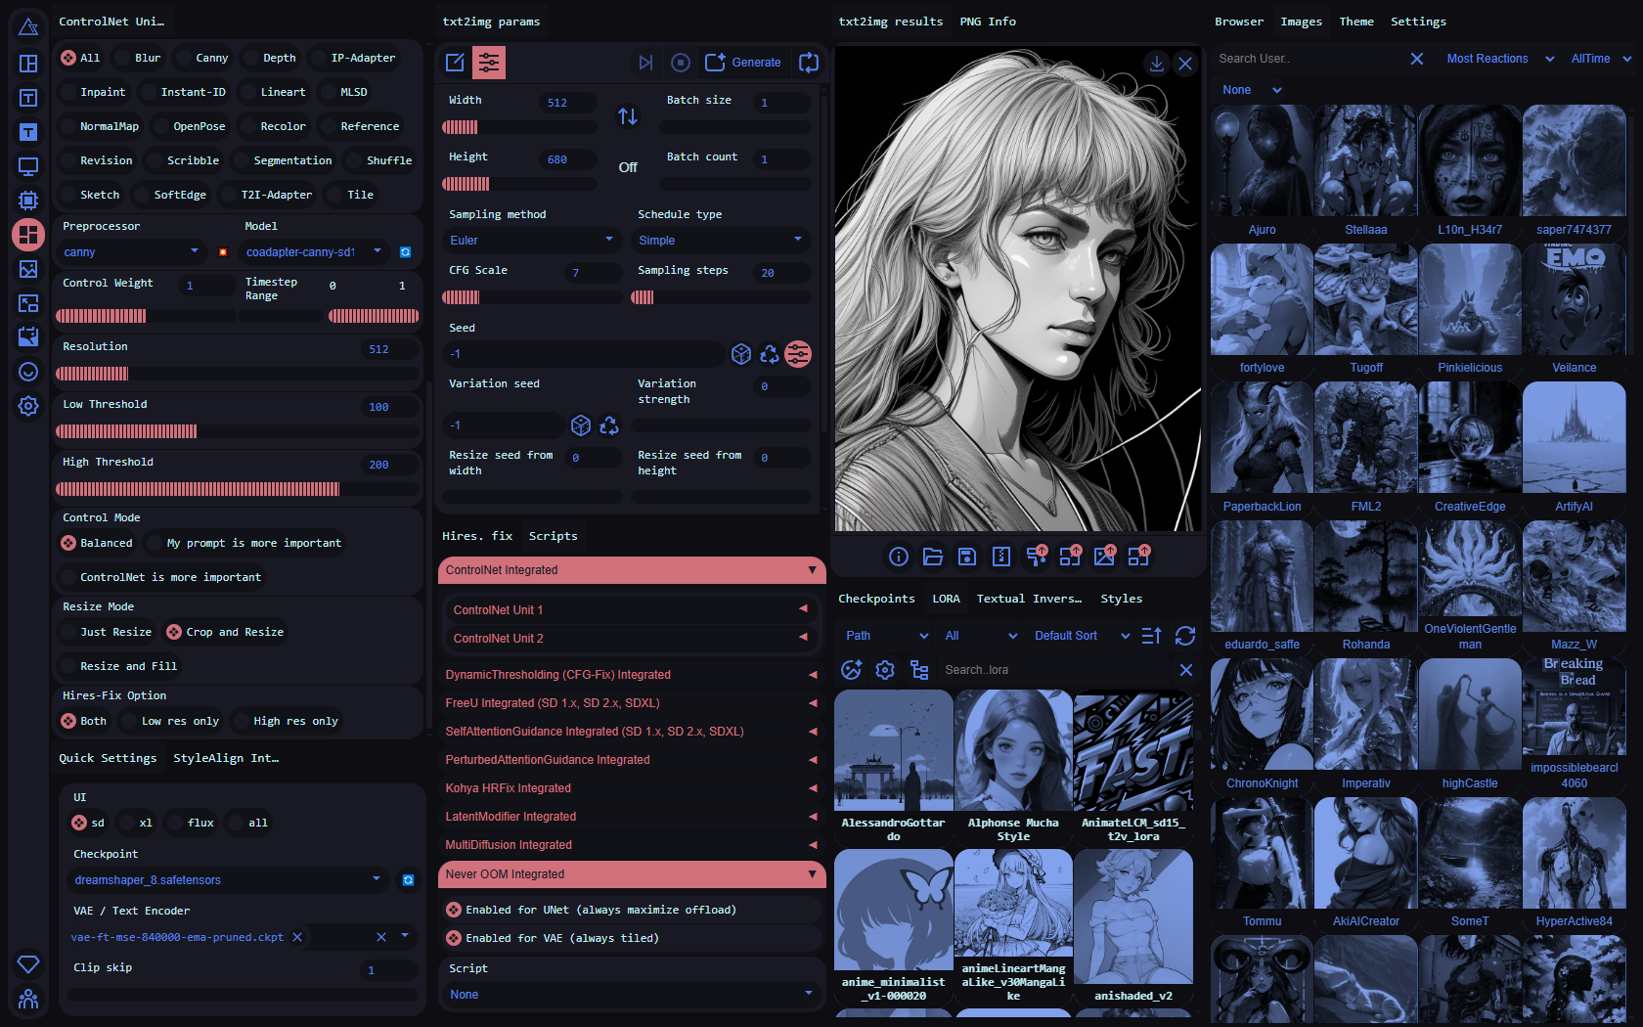1643x1027 pixels.
Task: Select the Canny control type
Action: click(202, 58)
